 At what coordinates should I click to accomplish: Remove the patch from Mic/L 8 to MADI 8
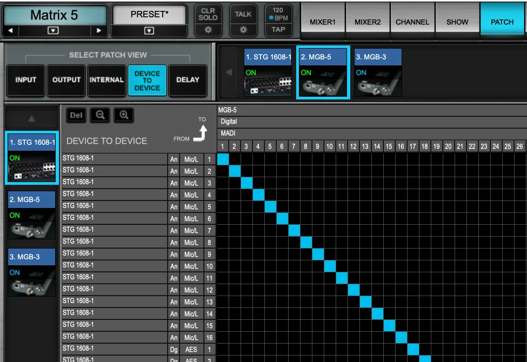coord(306,243)
